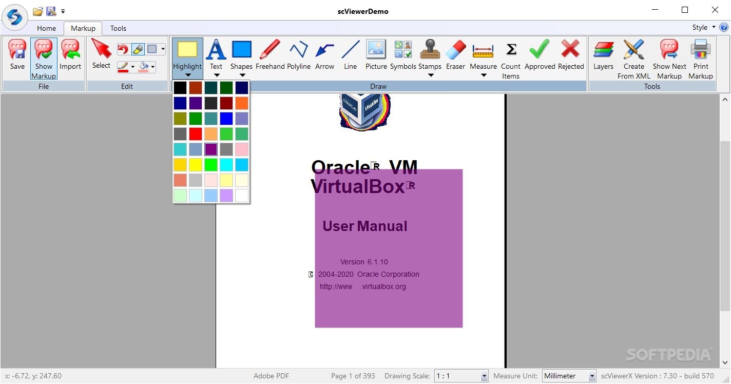This screenshot has height=384, width=731.
Task: Click the vertical scrollbar up arrow
Action: pyautogui.click(x=725, y=99)
